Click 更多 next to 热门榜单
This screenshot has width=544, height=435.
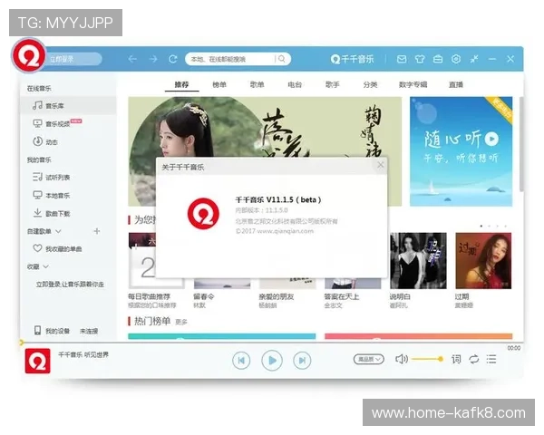(181, 323)
